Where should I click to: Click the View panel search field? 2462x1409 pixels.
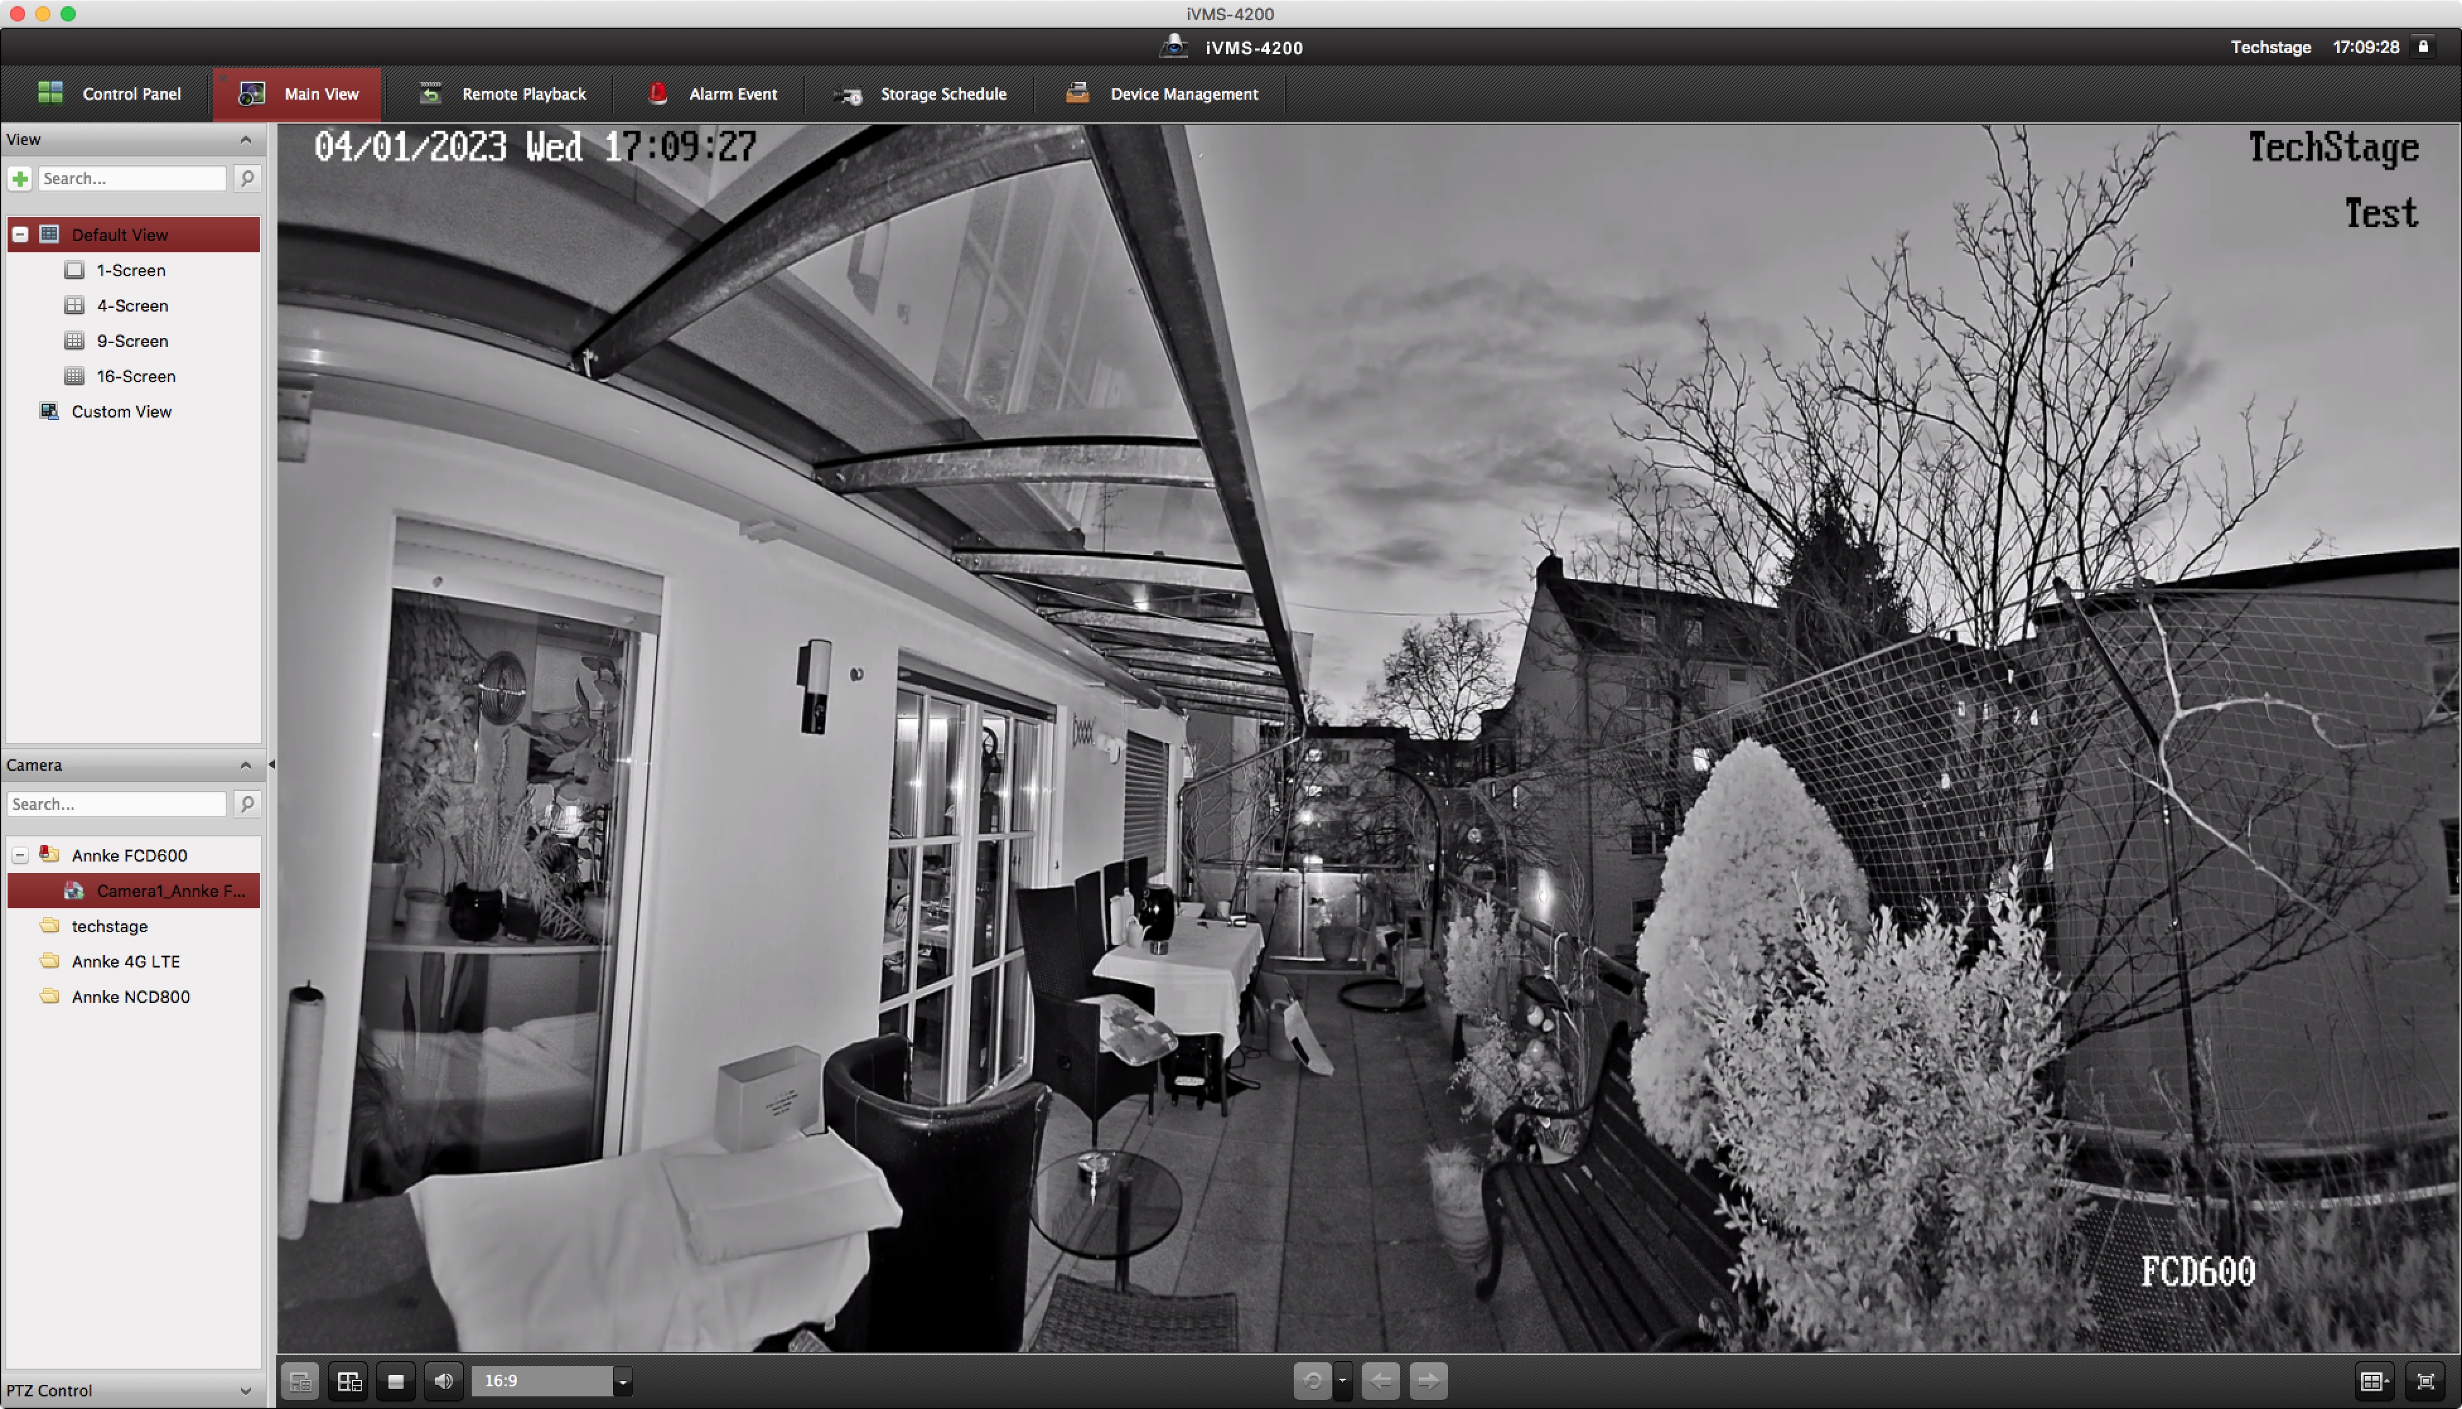coord(132,178)
